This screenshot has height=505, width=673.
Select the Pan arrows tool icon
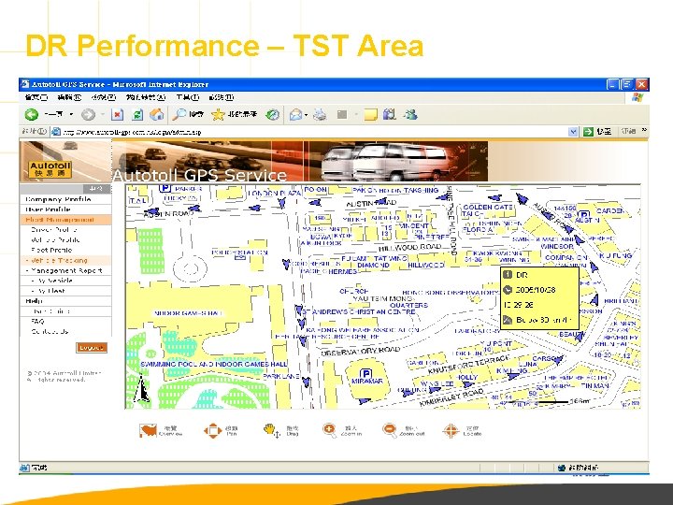click(212, 431)
